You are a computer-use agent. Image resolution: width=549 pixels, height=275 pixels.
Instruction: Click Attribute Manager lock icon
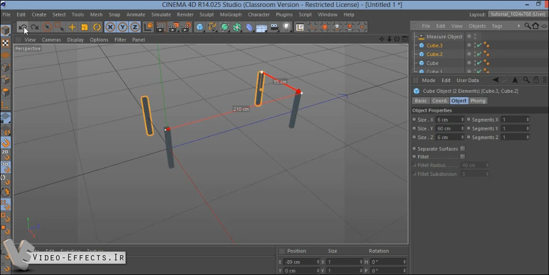click(x=536, y=80)
